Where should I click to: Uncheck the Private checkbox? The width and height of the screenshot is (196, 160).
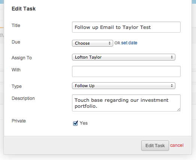[75, 123]
